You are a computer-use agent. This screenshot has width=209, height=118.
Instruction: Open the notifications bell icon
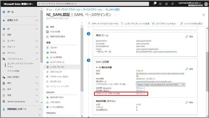pos(154,4)
